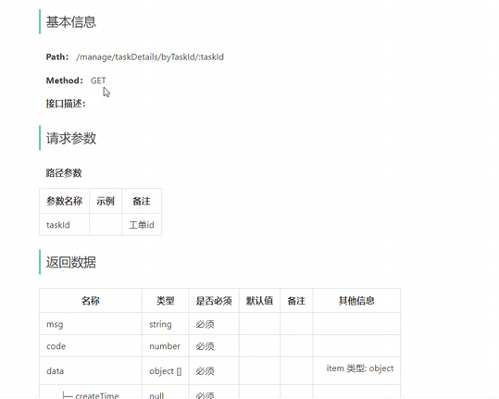This screenshot has width=499, height=399.
Task: Click the 路径参数 subheading
Action: [64, 173]
